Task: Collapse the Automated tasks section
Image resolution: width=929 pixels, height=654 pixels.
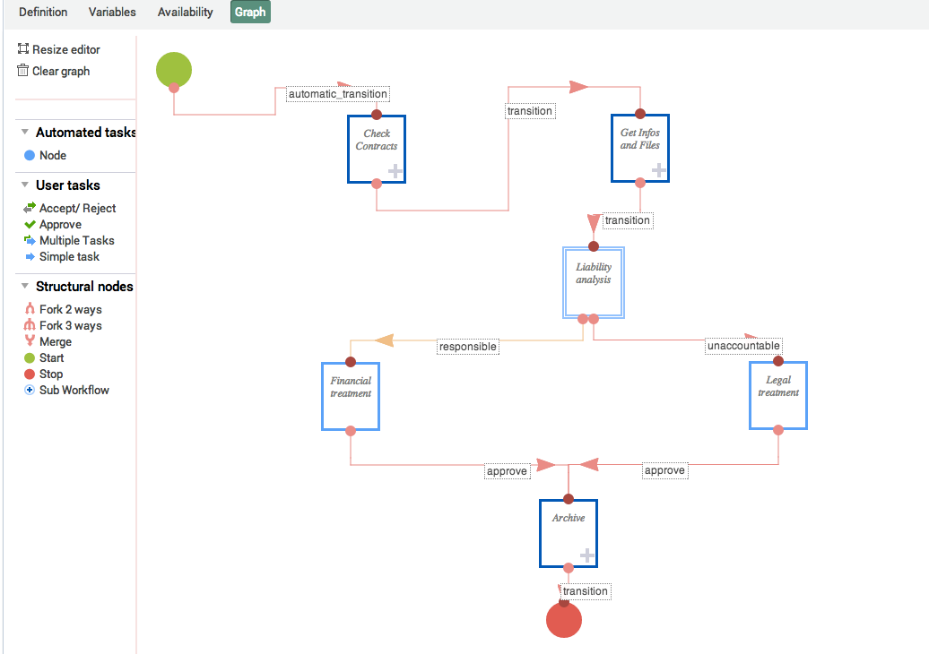Action: point(25,132)
